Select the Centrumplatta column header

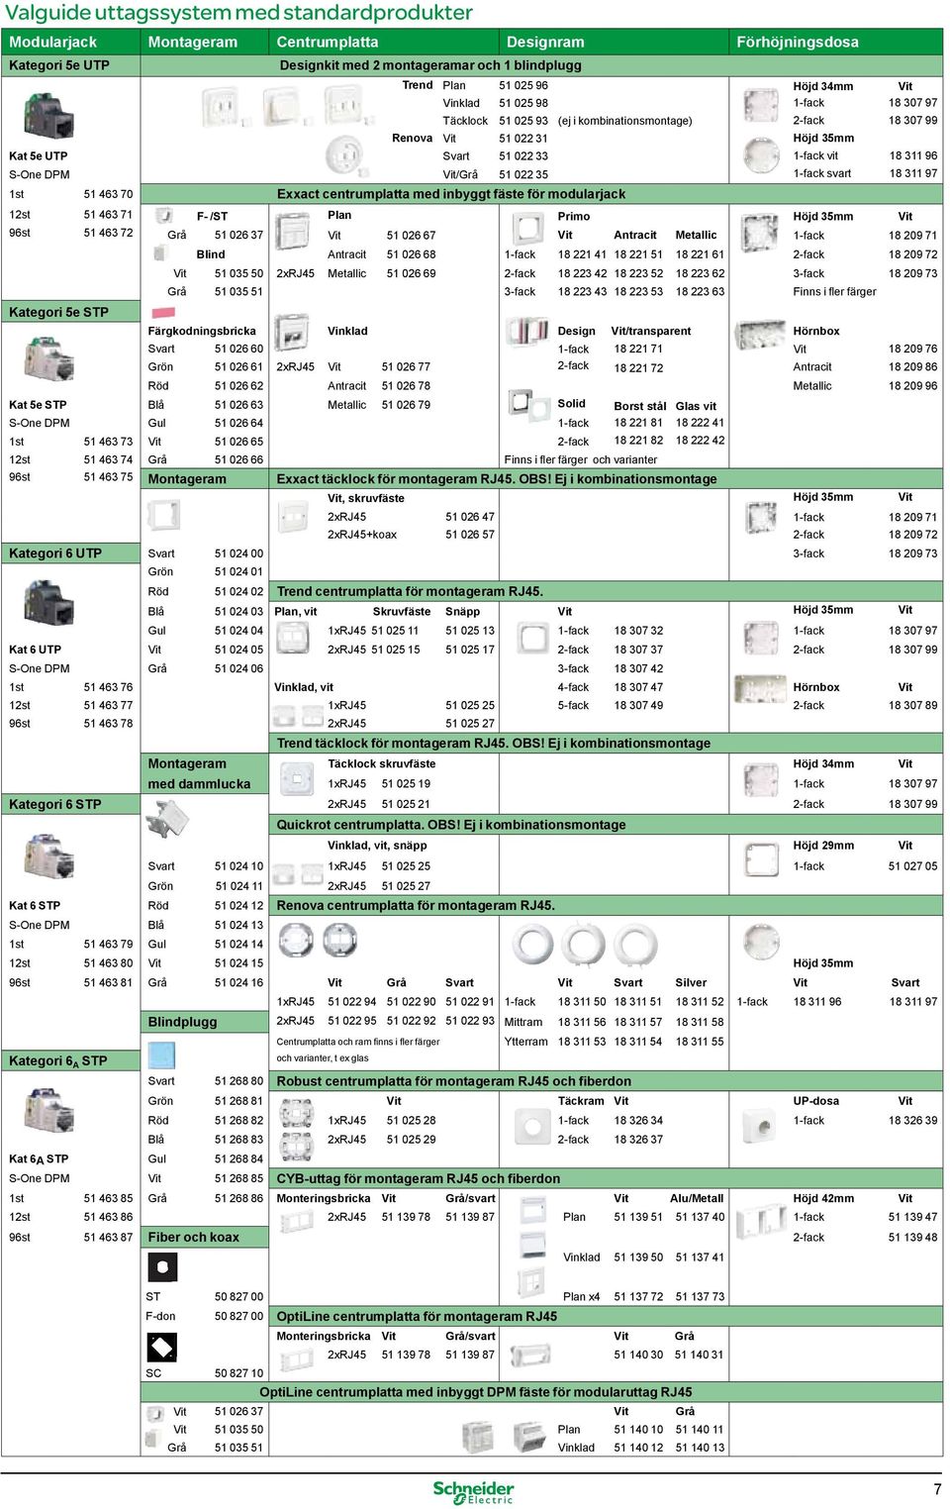coord(328,42)
